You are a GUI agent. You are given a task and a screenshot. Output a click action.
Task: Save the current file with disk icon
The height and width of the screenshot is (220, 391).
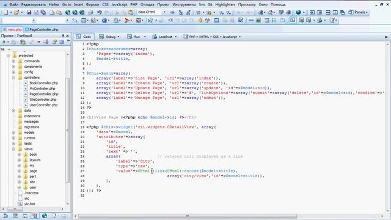point(29,12)
